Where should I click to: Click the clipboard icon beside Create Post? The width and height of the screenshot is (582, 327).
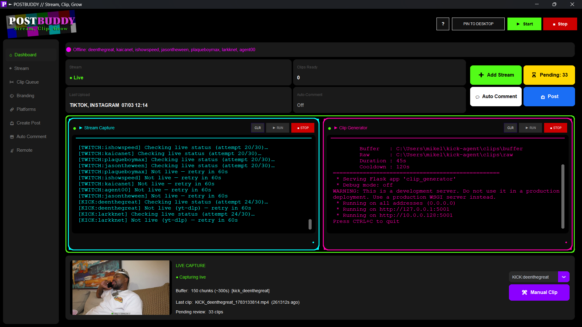tap(12, 123)
